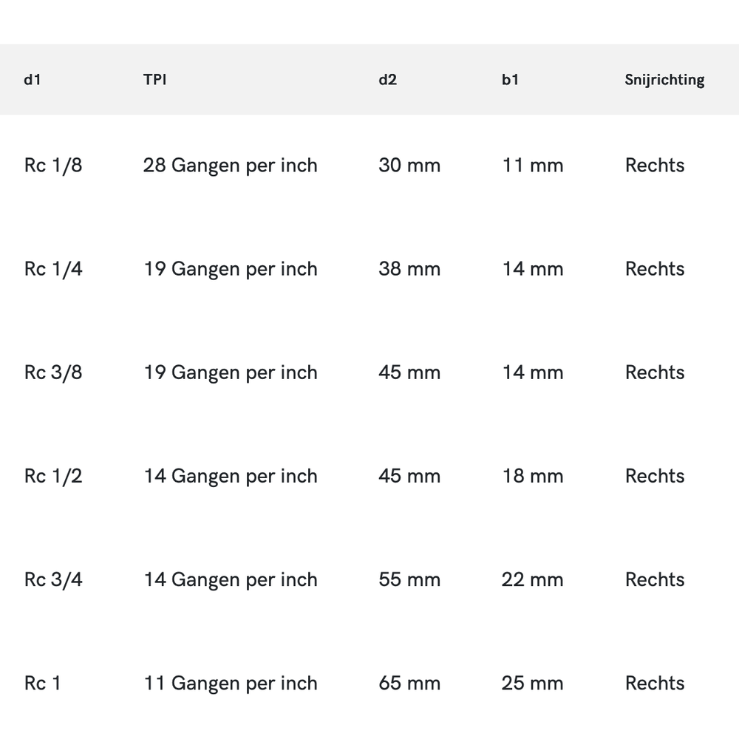
Task: Select the Rc 1/8 cell
Action: point(53,166)
